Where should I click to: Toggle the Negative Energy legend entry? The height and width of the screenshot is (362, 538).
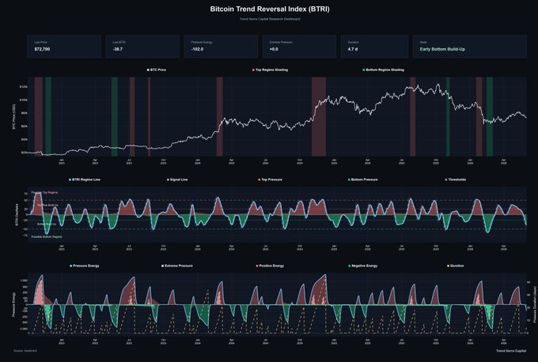[363, 266]
